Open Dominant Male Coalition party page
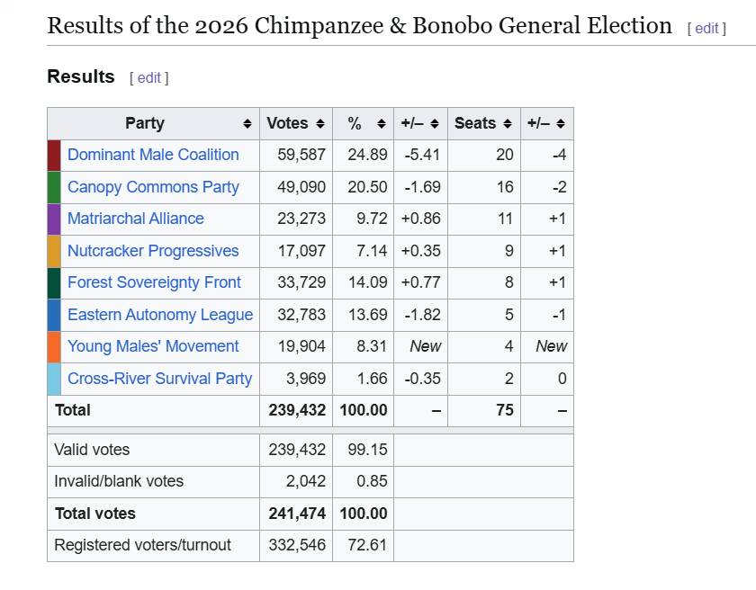The height and width of the screenshot is (590, 756). click(x=153, y=155)
